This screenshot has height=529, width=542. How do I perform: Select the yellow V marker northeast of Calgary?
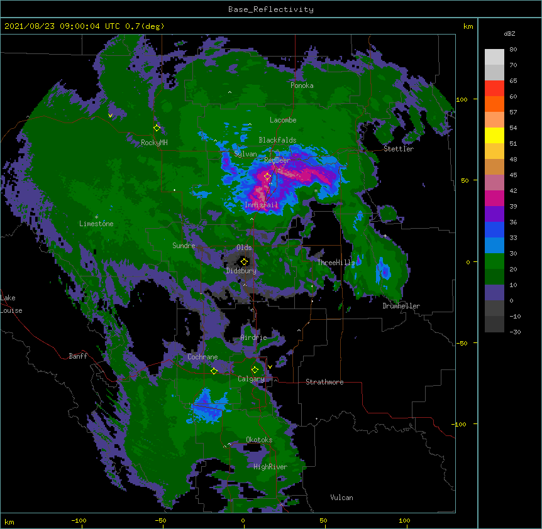click(x=270, y=367)
